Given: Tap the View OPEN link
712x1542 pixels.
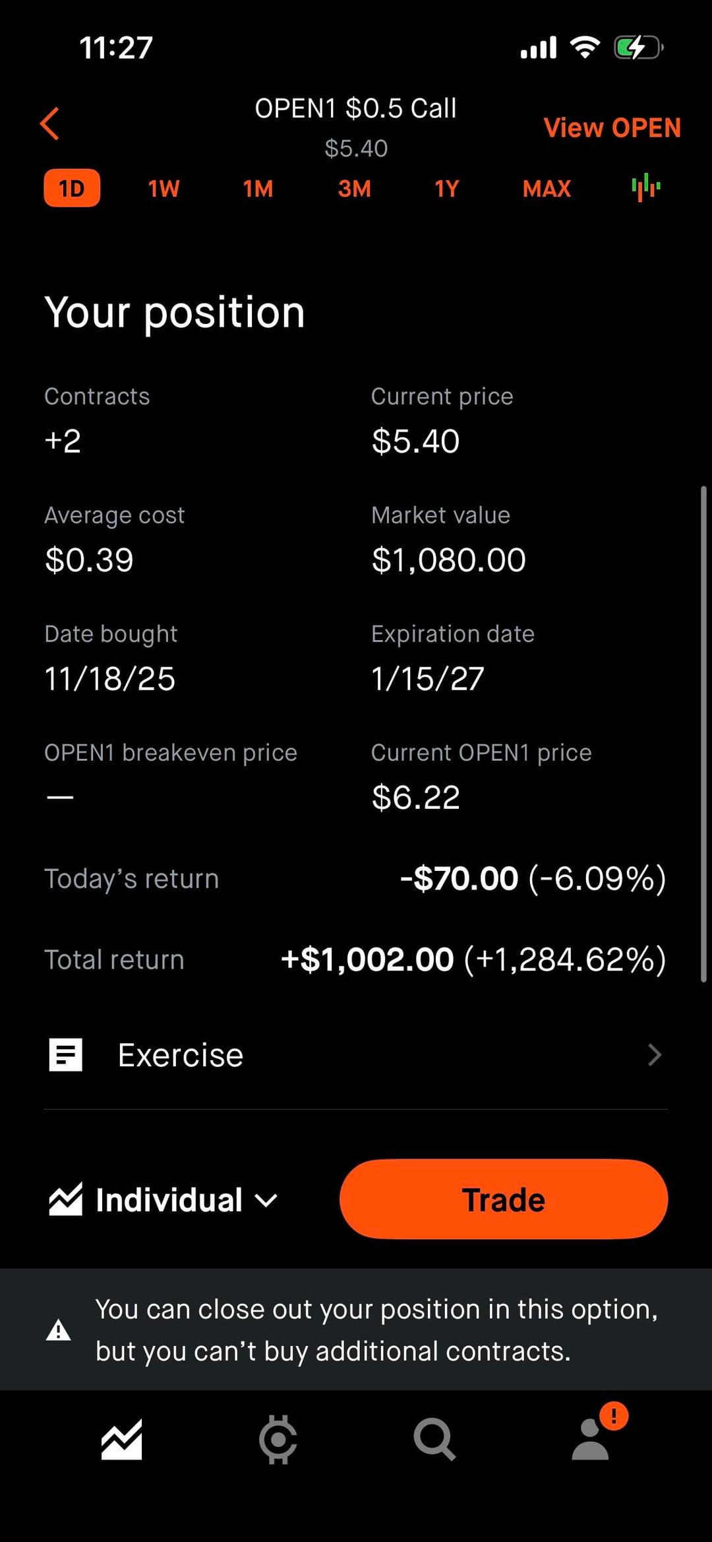Looking at the screenshot, I should tap(612, 127).
